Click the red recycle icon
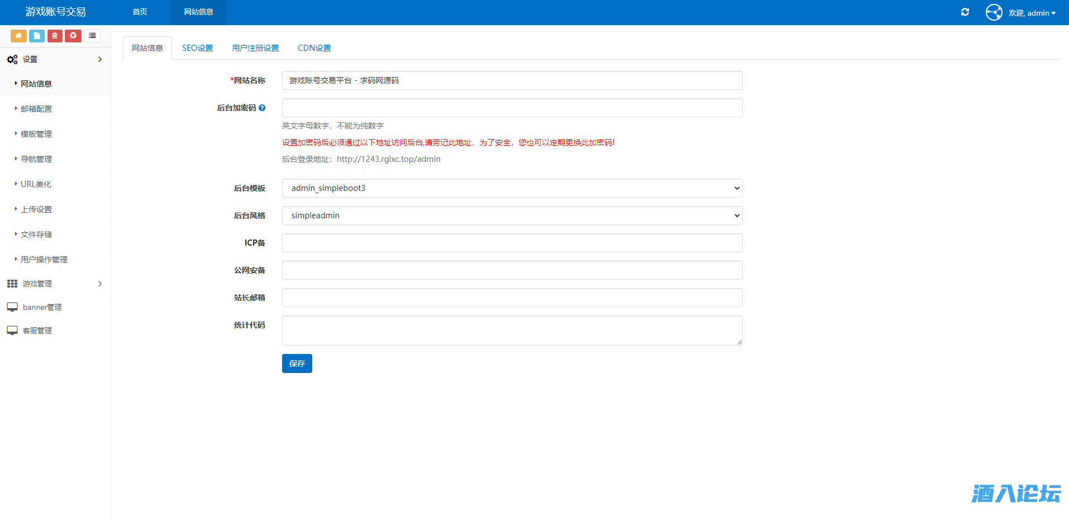Viewport: 1069px width, 517px height. click(73, 36)
